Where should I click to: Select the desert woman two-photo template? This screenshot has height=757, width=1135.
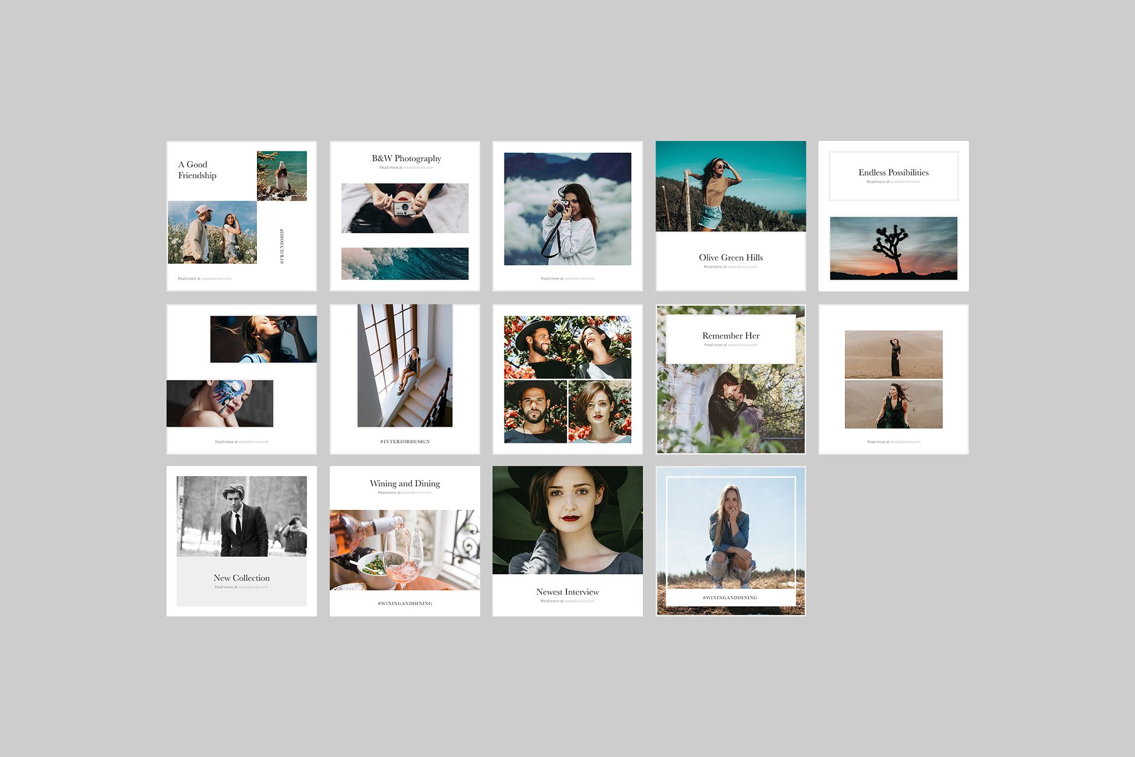pos(893,379)
